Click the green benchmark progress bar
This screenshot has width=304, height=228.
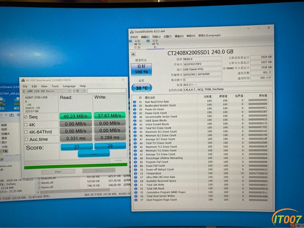tap(76, 166)
